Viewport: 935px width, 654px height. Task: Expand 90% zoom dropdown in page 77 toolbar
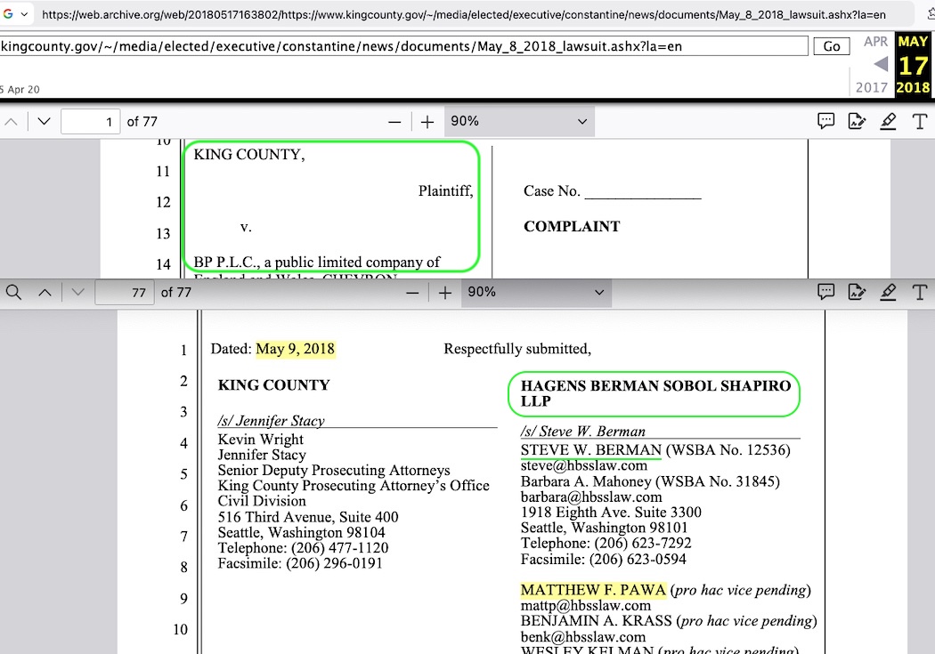[536, 292]
